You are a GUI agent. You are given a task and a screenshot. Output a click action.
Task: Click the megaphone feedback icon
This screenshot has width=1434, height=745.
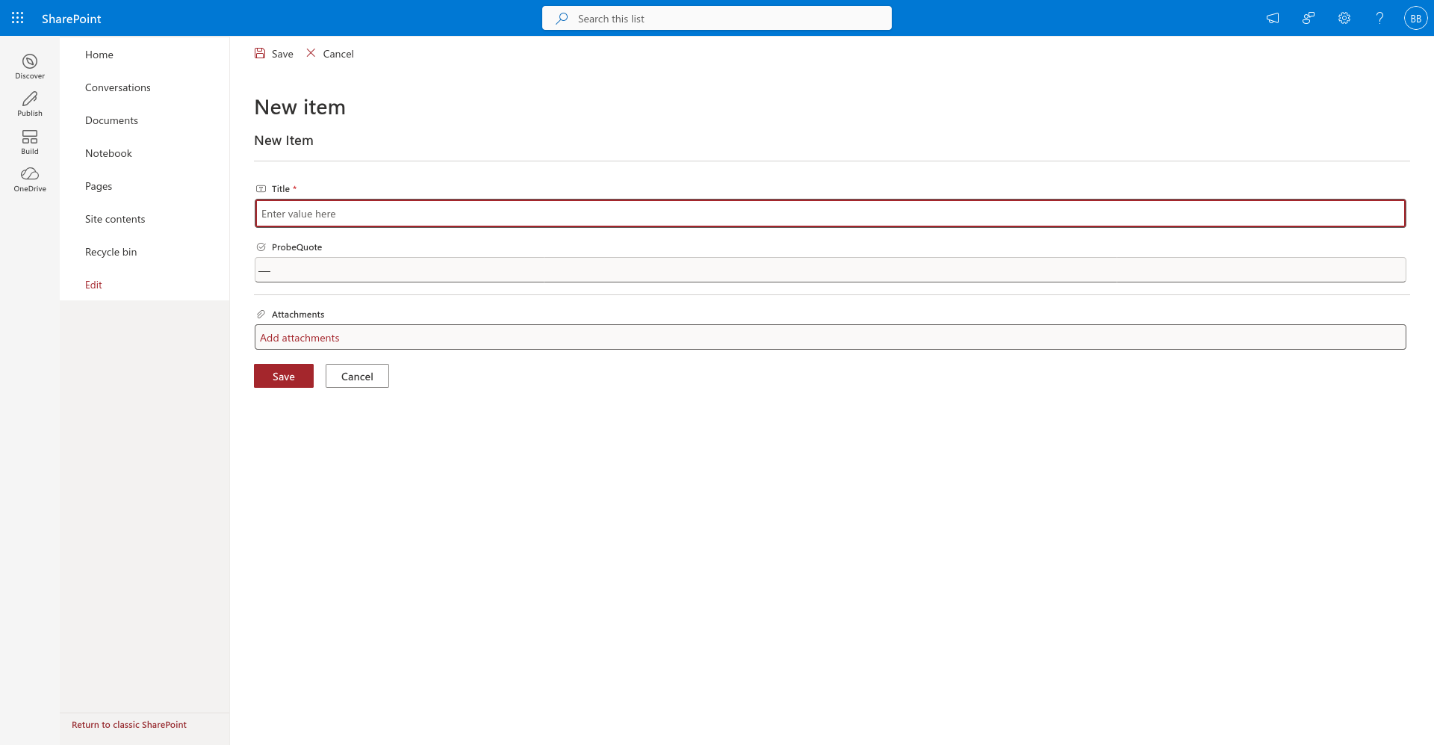pos(1273,18)
